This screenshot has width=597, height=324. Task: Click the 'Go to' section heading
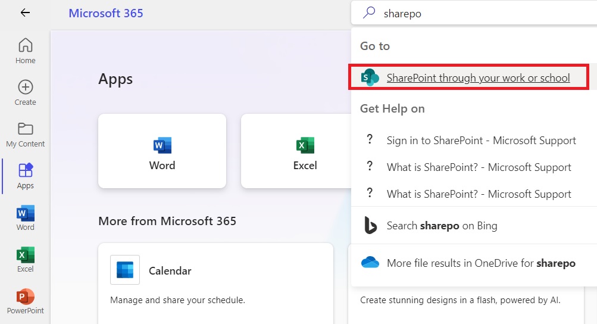pos(375,46)
